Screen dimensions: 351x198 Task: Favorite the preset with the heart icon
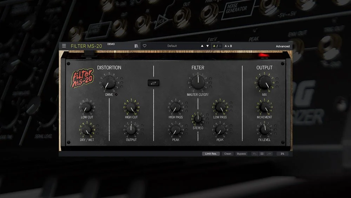tap(145, 46)
